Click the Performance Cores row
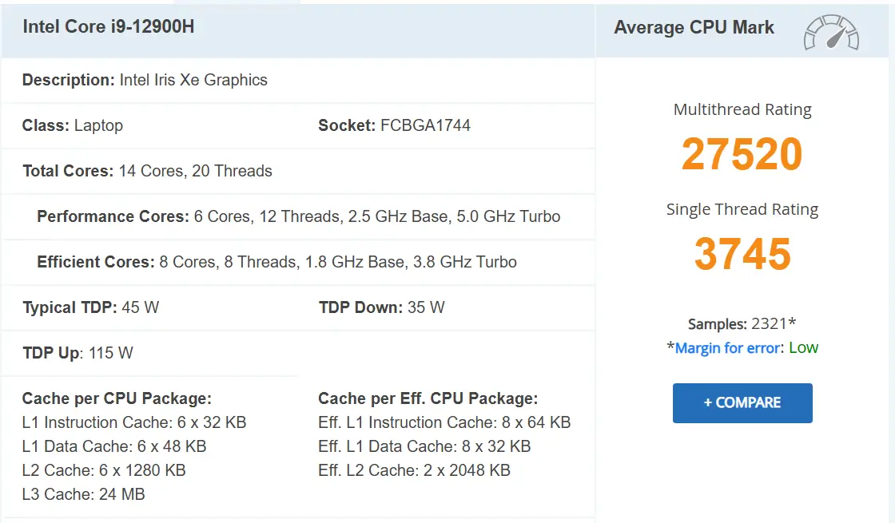Screen dimensions: 895x523 298,216
